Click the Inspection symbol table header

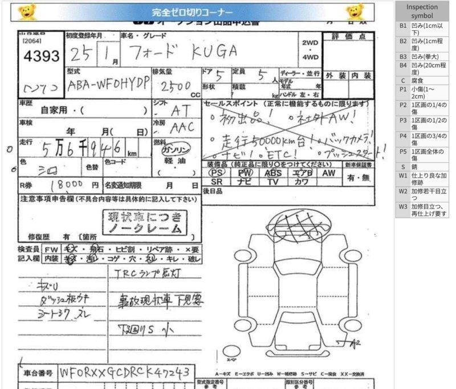tap(422, 11)
